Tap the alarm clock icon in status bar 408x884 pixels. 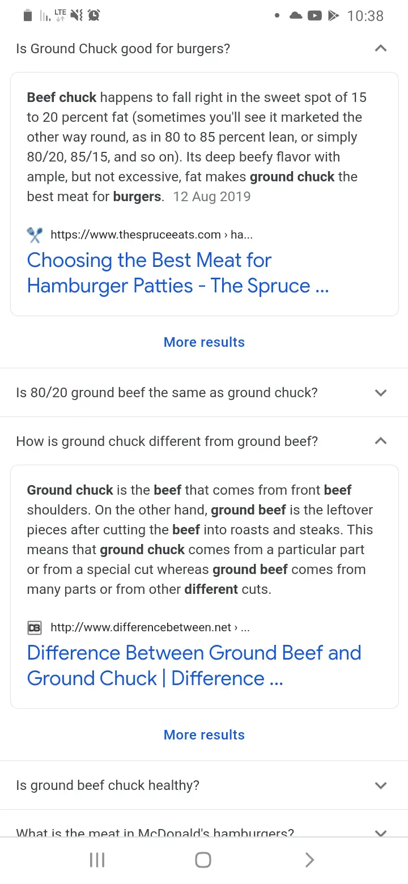[93, 16]
